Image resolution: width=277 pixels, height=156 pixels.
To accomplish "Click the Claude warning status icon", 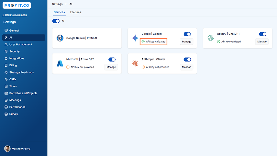I will pos(143,67).
